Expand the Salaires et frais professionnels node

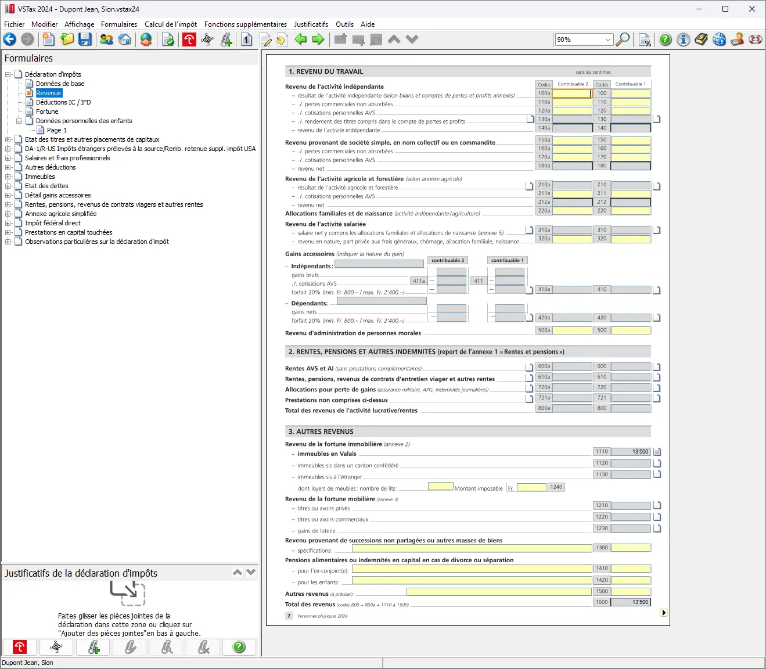tap(8, 158)
